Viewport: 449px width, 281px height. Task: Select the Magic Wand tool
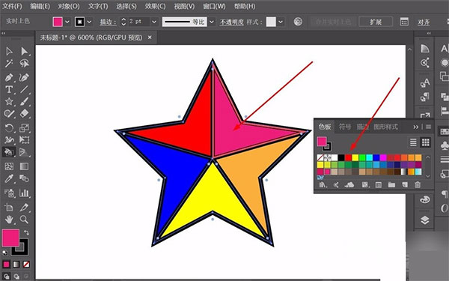point(9,63)
